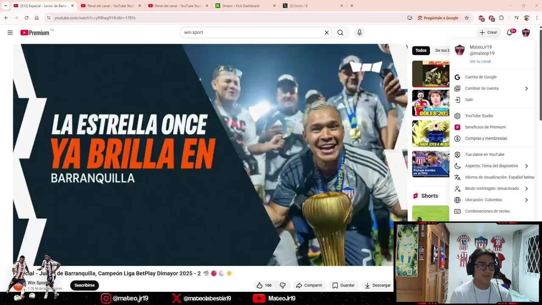The height and width of the screenshot is (305, 542).
Task: Open 'Ver tu canal' link
Action: (x=480, y=61)
